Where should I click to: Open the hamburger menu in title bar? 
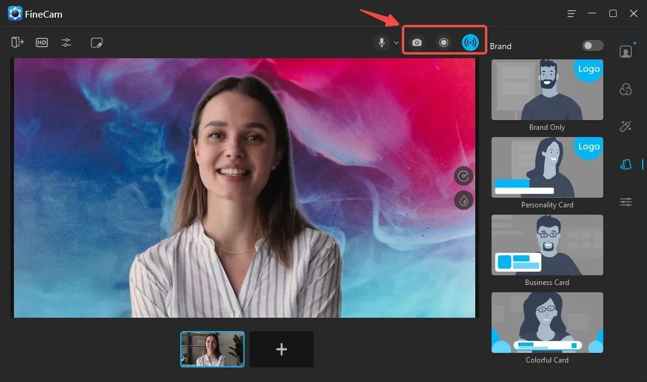(571, 13)
